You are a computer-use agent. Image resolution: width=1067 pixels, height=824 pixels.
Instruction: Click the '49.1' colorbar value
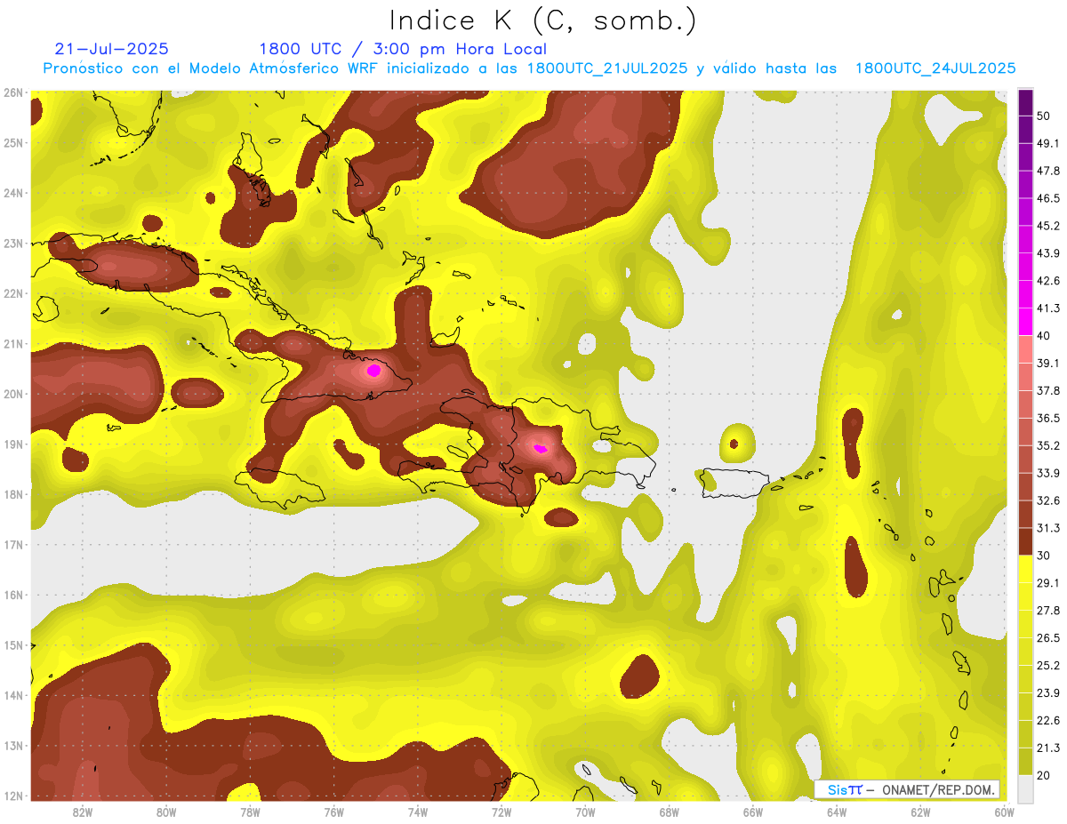pos(1047,143)
